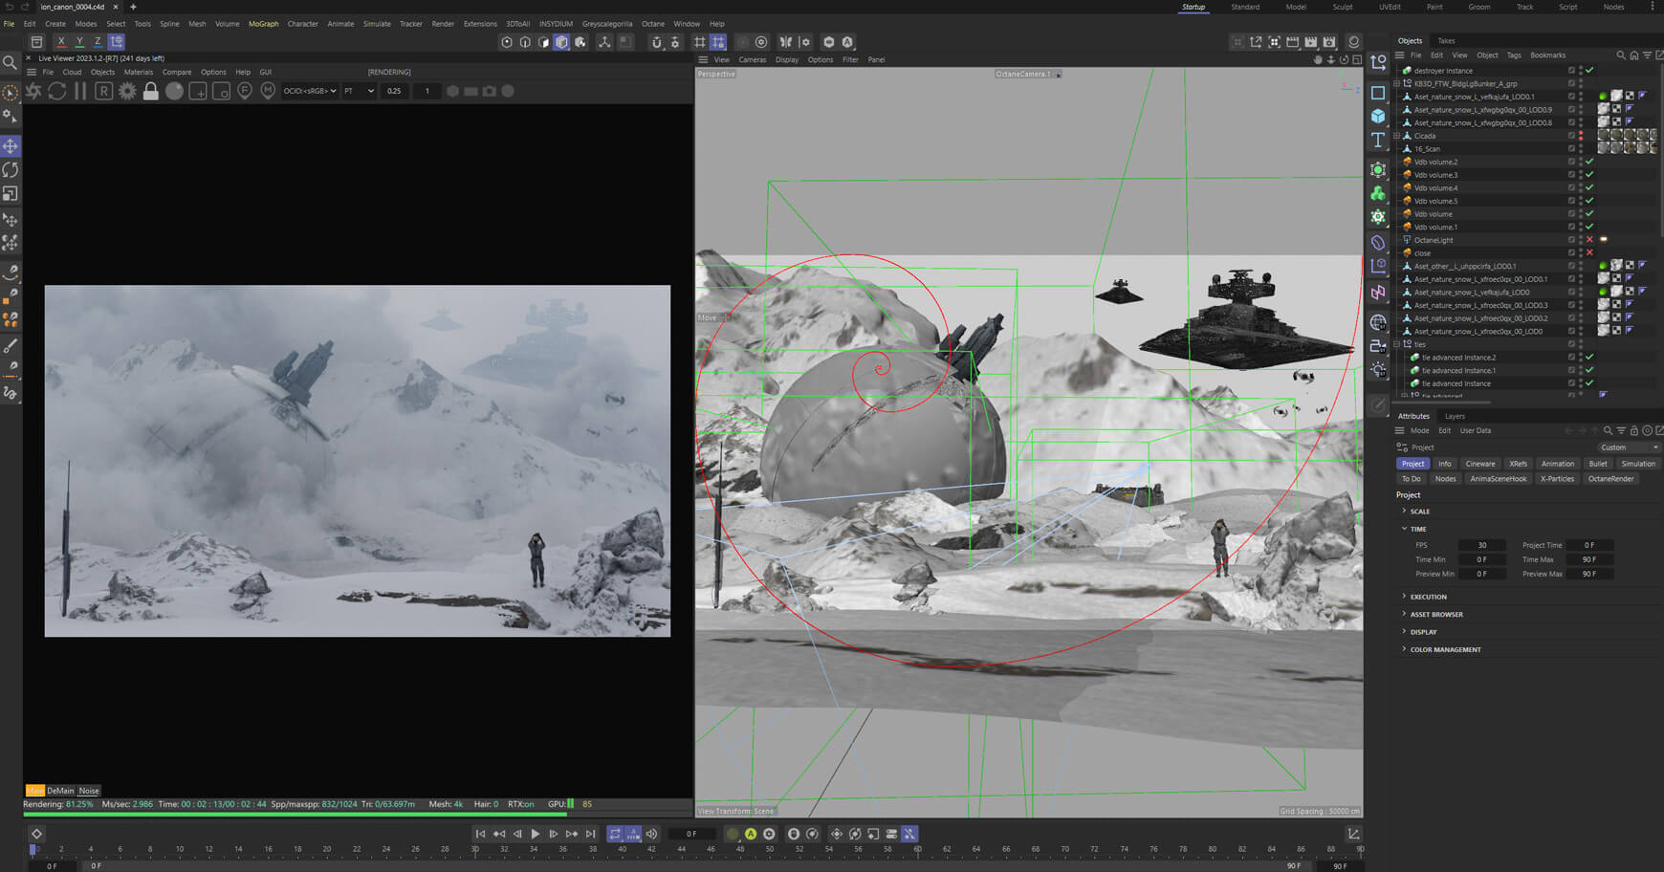
Task: Pause the Live Viewer render
Action: (80, 91)
